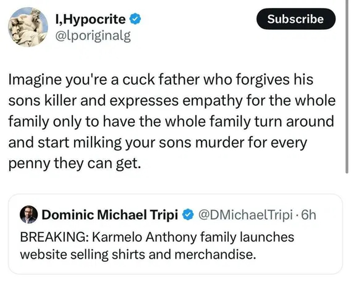
Task: Open Dominic Michael Tripi's name link
Action: pyautogui.click(x=110, y=215)
